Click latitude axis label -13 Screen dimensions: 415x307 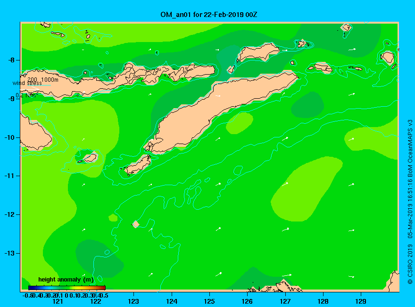pyautogui.click(x=10, y=253)
